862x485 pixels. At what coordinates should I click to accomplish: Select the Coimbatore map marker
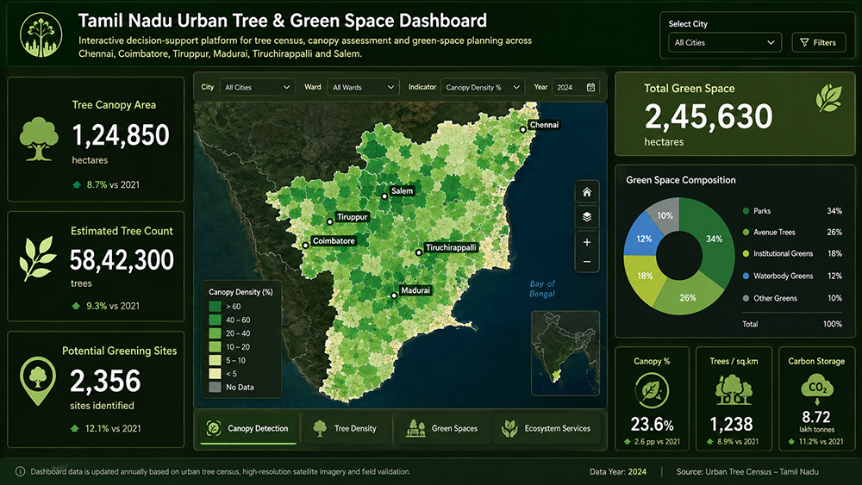[306, 246]
